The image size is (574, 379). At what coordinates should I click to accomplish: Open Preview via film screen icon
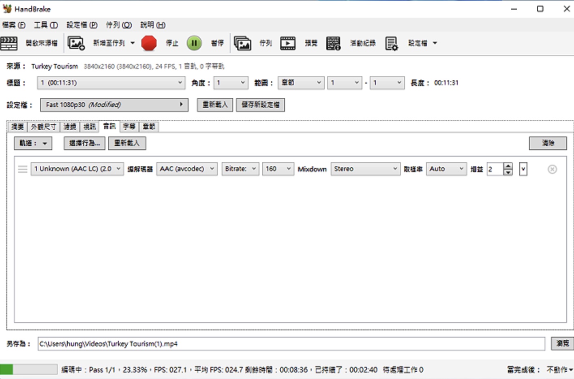coord(288,43)
